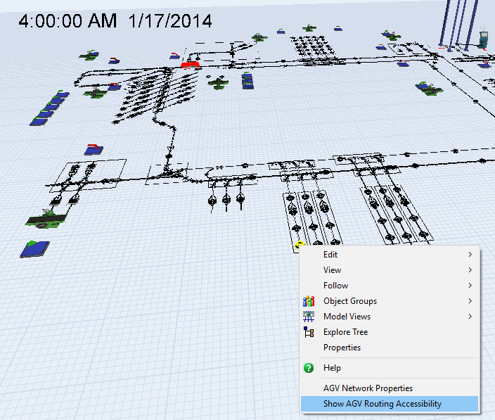495x420 pixels.
Task: Click the green Help question mark icon
Action: (308, 368)
